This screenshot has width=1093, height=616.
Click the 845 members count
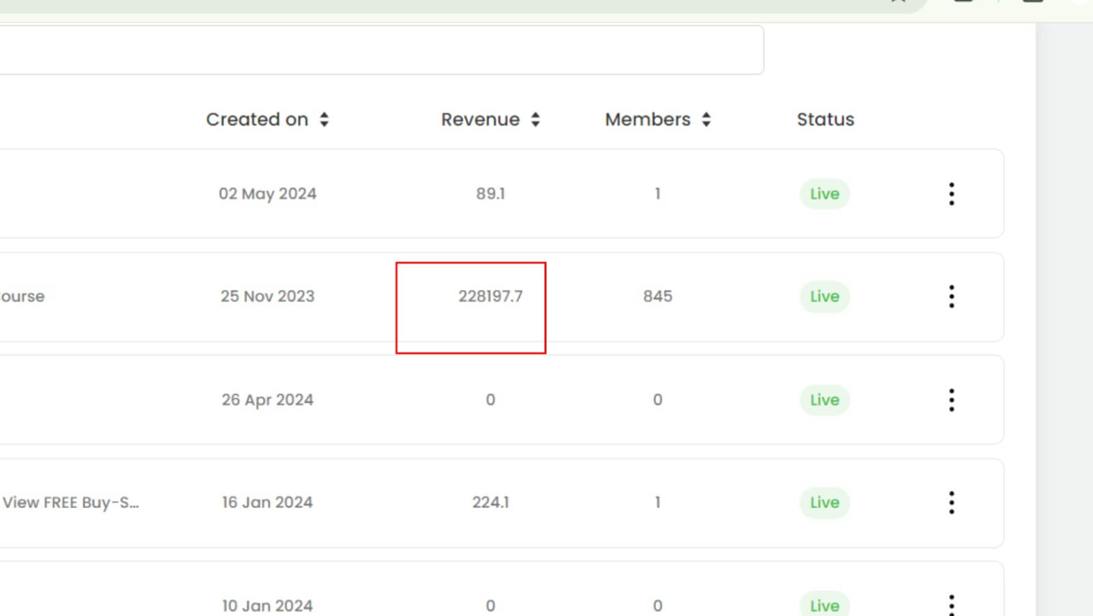[x=657, y=297]
